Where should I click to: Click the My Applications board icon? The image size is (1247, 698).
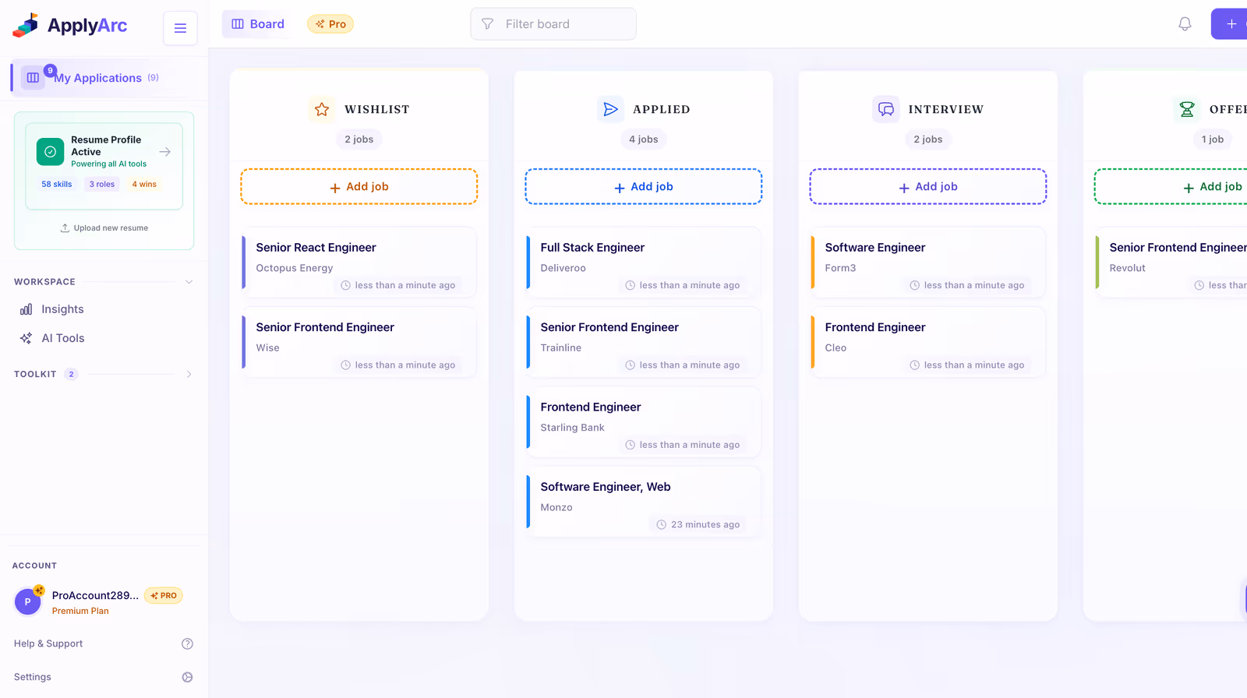pos(33,78)
